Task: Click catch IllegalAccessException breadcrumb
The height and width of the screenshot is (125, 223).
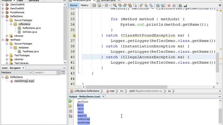Action: [x=146, y=91]
